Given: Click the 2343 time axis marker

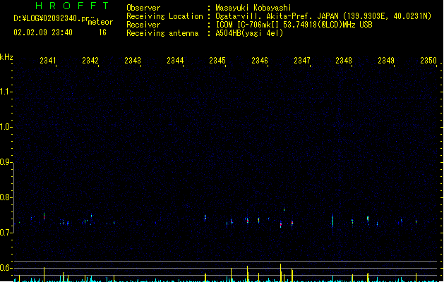Looking at the screenshot, I should pos(133,60).
